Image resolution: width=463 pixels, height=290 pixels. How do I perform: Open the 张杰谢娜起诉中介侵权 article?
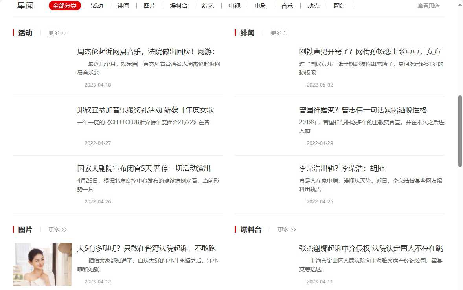pos(371,248)
